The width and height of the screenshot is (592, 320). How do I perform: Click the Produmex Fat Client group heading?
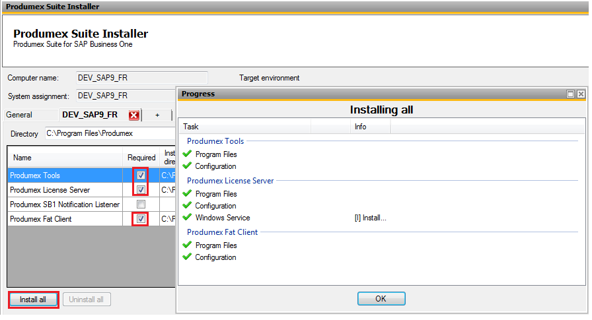pyautogui.click(x=223, y=232)
